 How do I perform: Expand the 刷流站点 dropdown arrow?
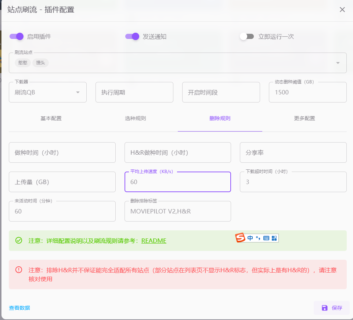[338, 63]
